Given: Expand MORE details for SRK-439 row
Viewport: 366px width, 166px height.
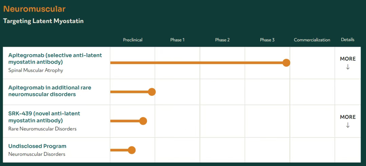Looking at the screenshot, I should click(x=348, y=117).
